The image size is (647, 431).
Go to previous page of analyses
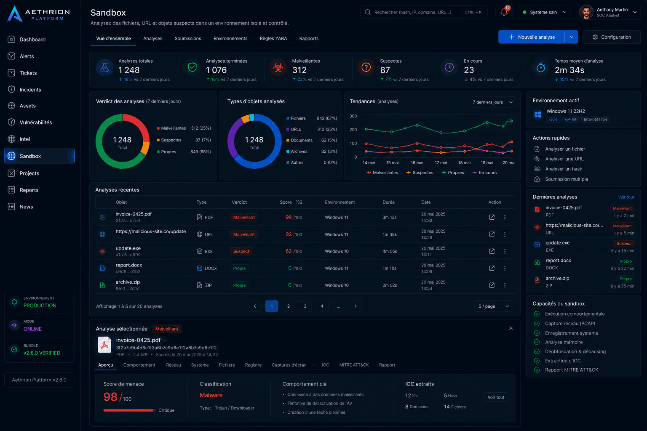point(255,306)
